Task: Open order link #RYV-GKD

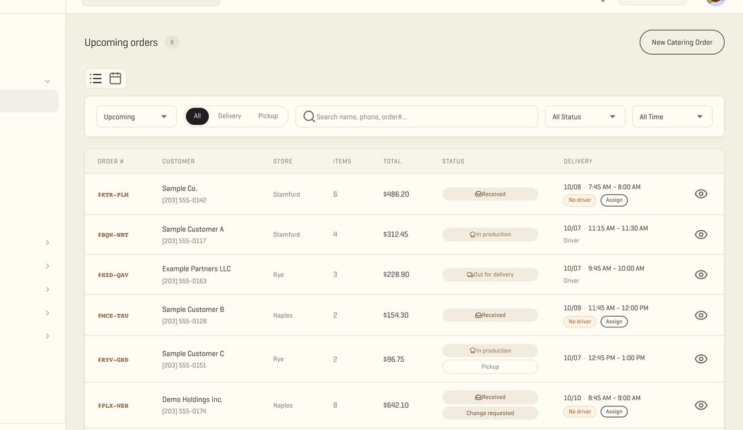Action: 113,360
